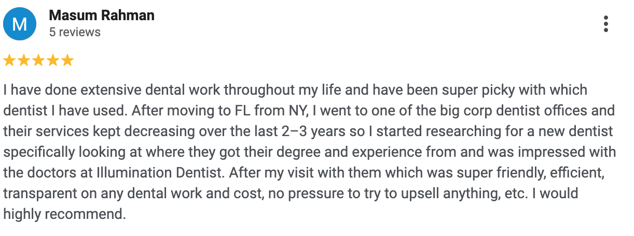Click the fourth yellow rating star
This screenshot has height=236, width=634.
point(53,61)
